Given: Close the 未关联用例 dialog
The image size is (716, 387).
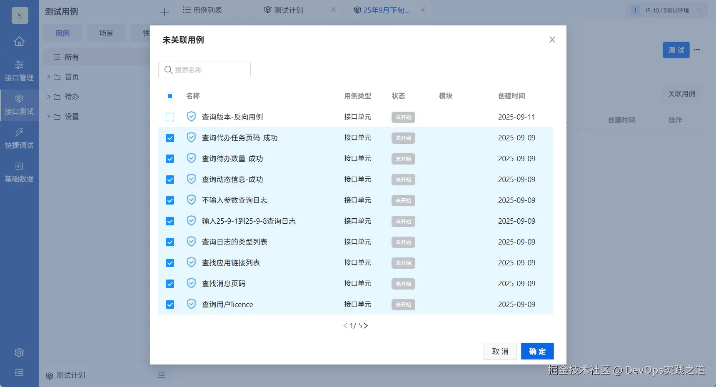Looking at the screenshot, I should tap(552, 40).
